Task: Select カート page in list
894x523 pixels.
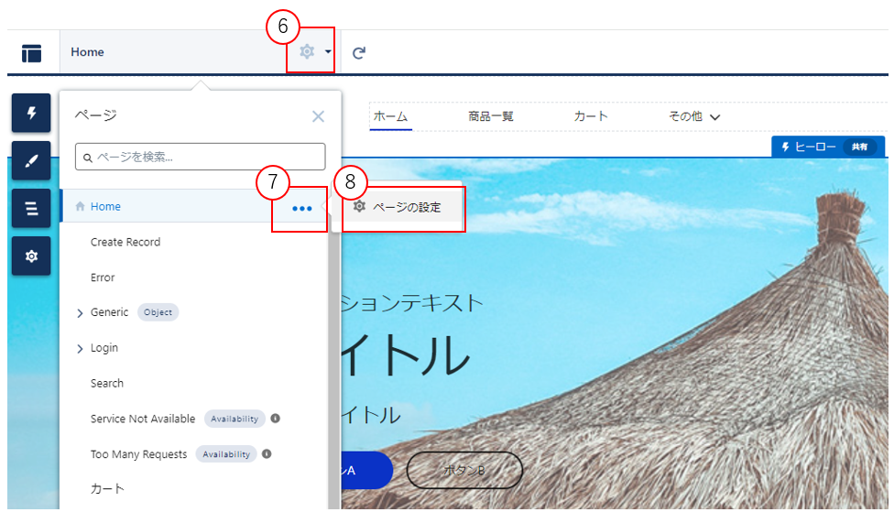Action: point(107,488)
